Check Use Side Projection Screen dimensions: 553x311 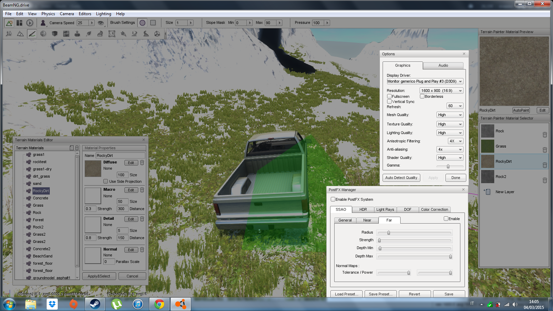click(x=106, y=181)
